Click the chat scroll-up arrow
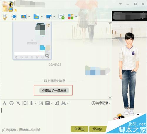This screenshot has height=134, width=147. 110,23
